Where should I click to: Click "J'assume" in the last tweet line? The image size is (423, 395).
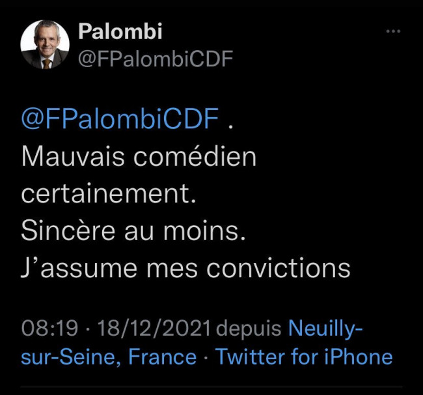pyautogui.click(x=79, y=268)
